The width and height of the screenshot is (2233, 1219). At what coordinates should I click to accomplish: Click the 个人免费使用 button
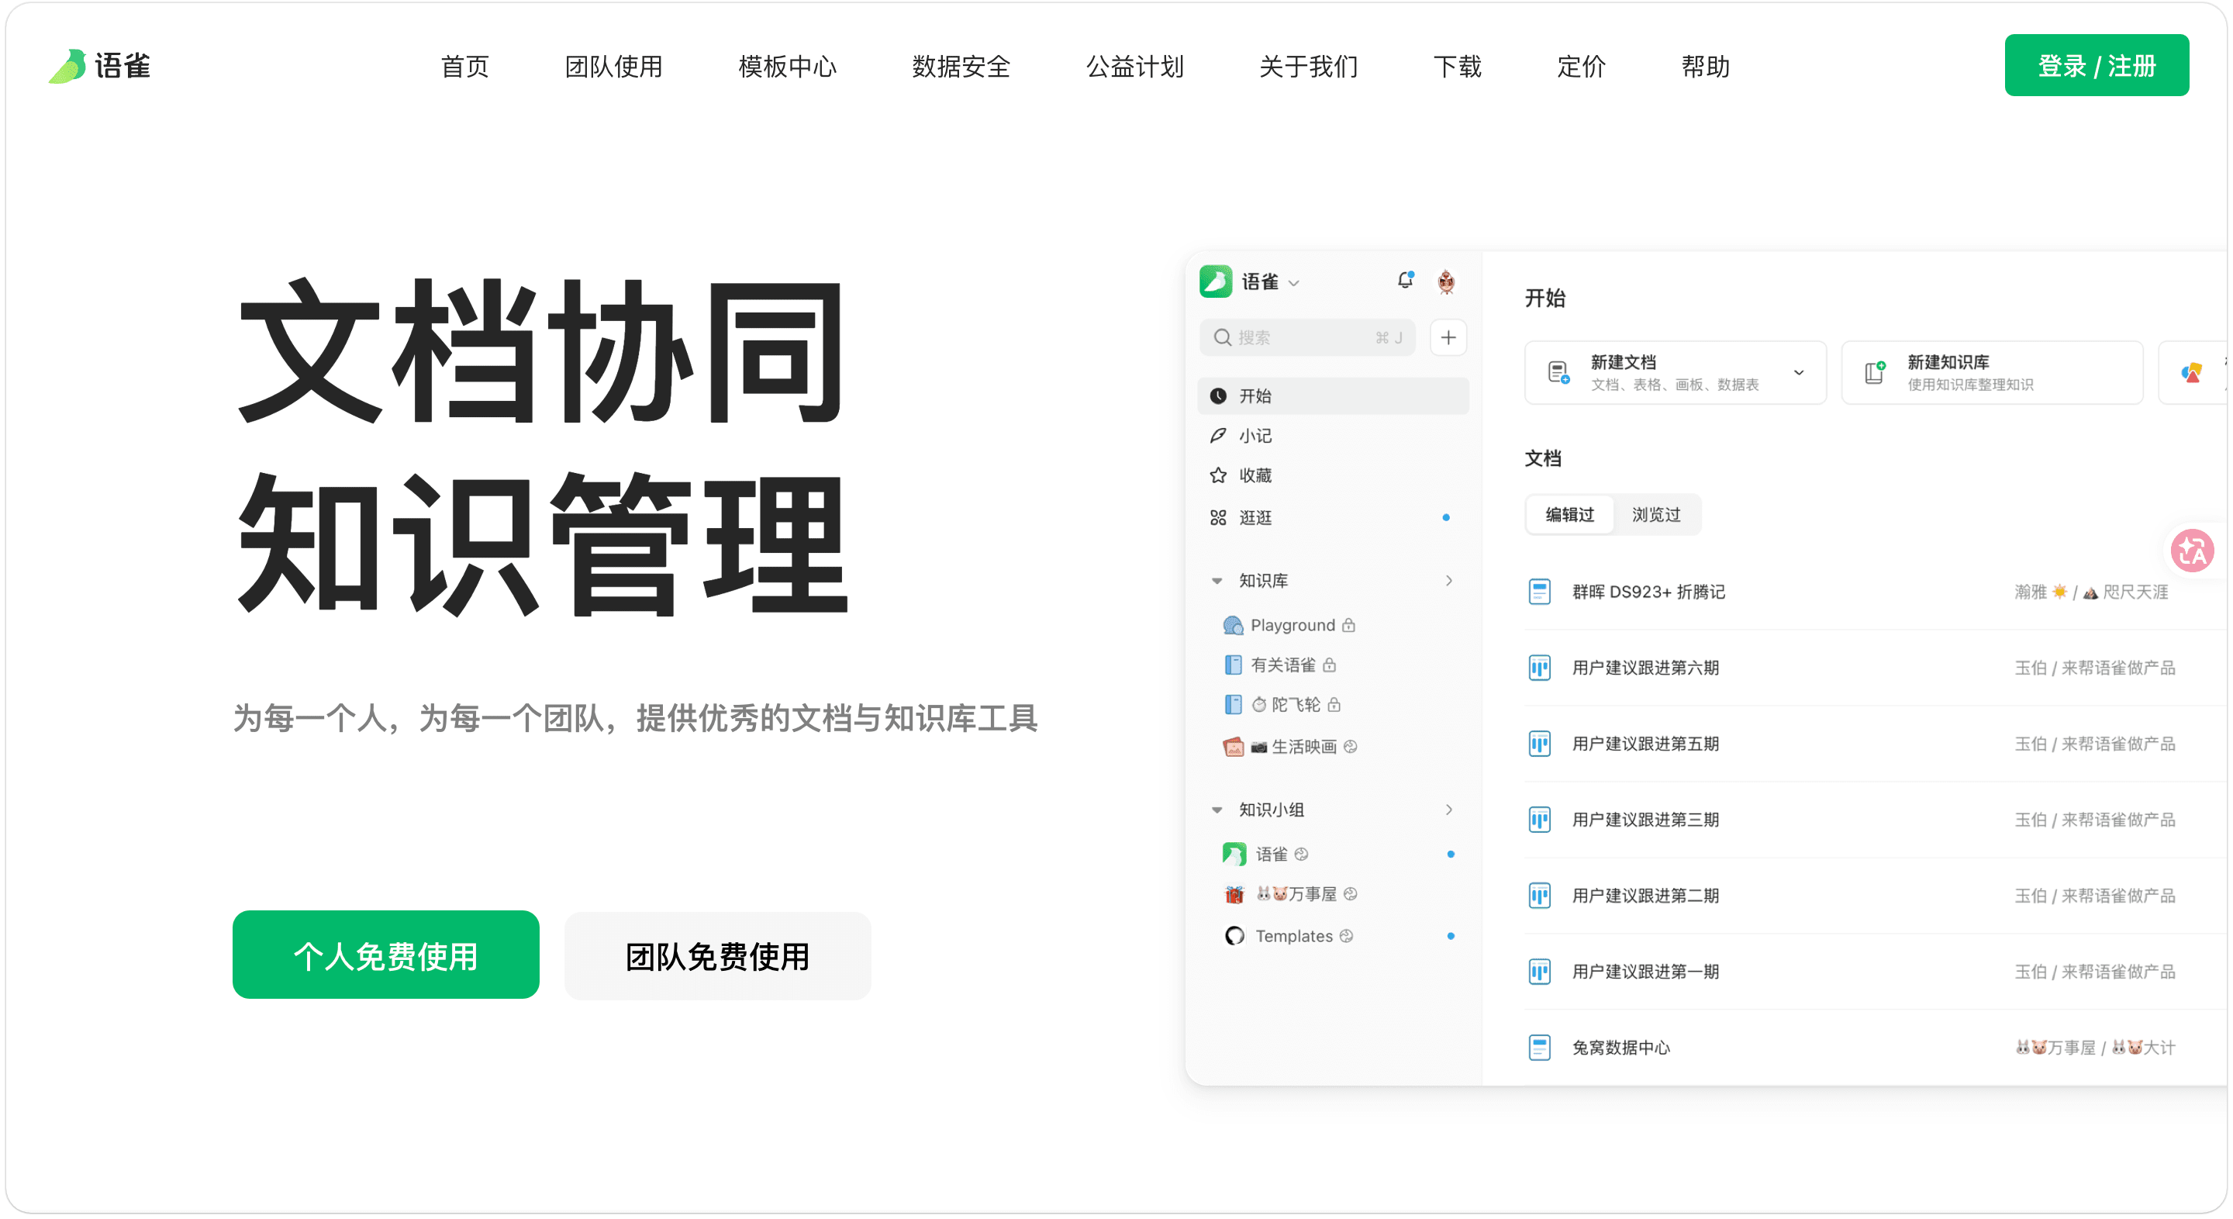coord(386,955)
